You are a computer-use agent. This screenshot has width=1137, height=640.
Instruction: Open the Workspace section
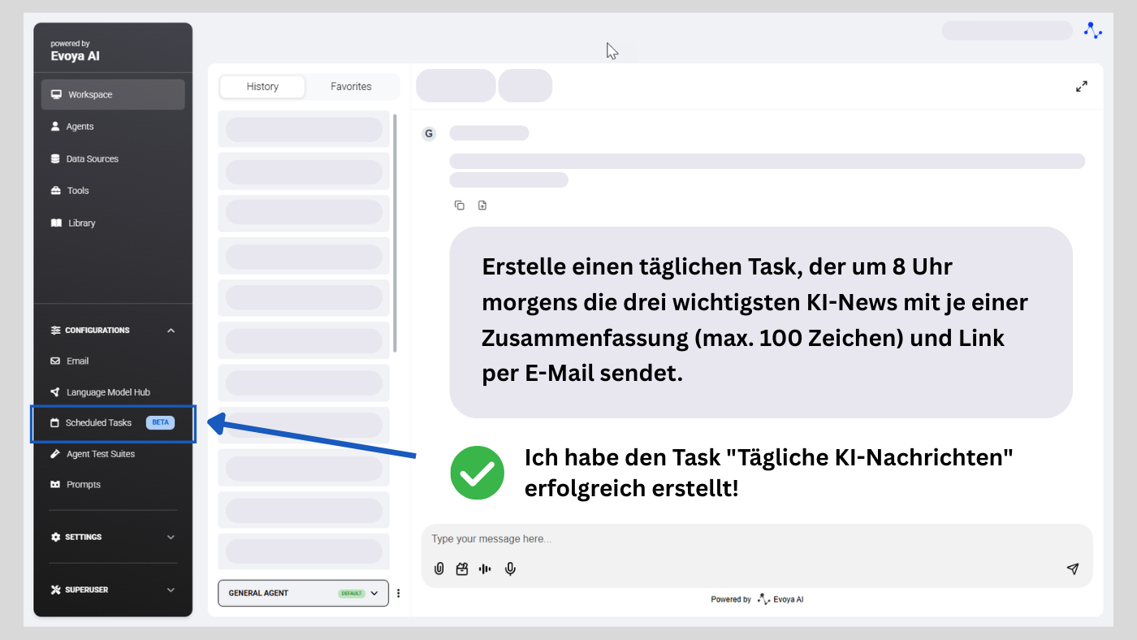113,94
